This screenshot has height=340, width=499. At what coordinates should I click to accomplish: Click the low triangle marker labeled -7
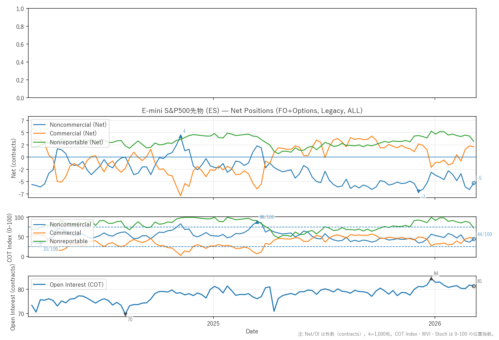(418, 191)
